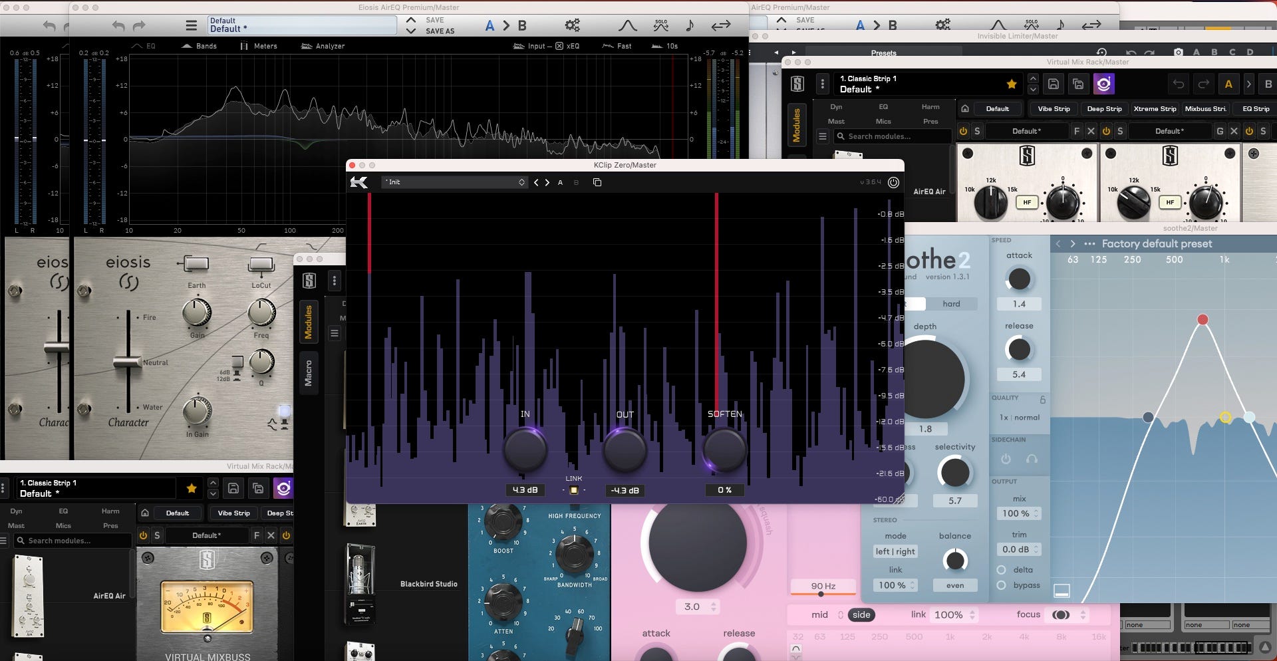Click the IN gain knob in KClip

coord(525,450)
